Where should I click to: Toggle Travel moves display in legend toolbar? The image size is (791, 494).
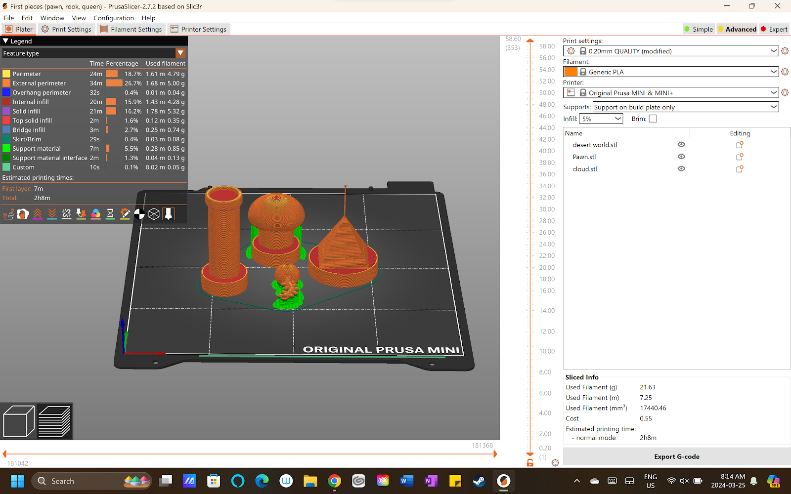[8, 214]
